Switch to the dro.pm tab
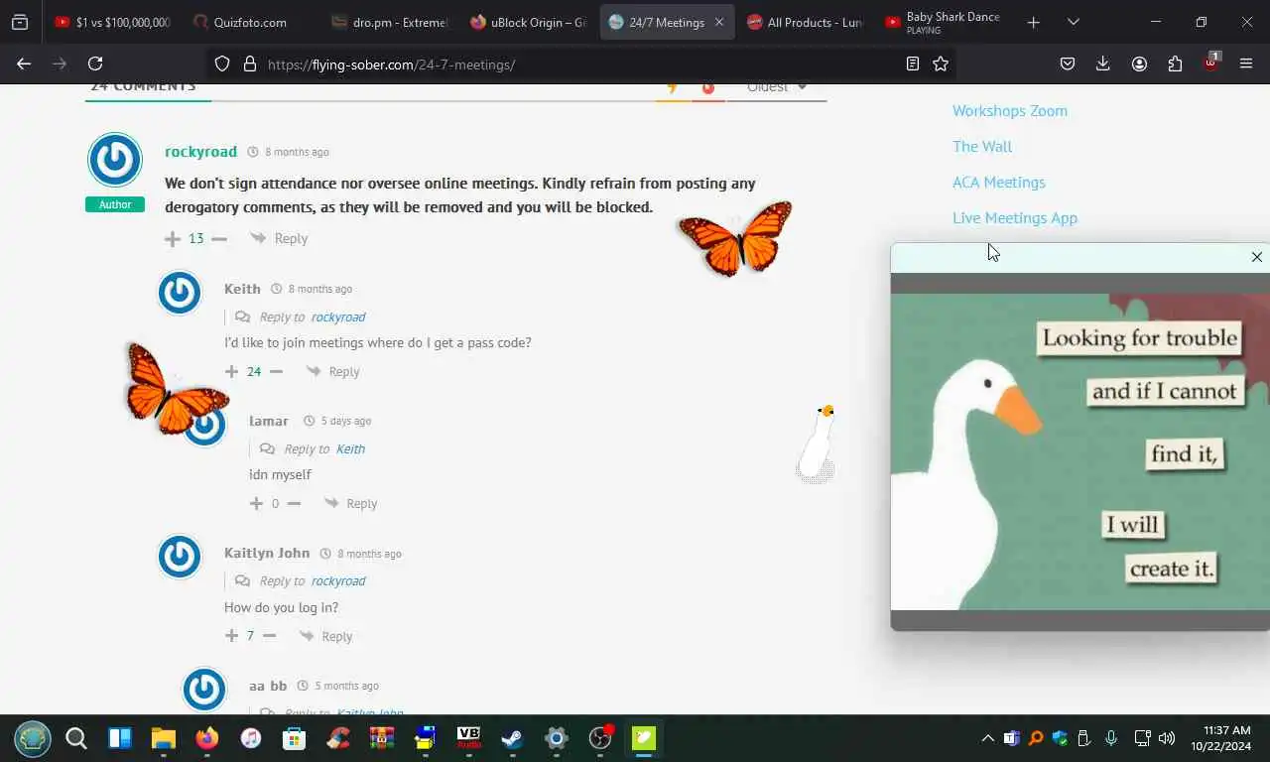Image resolution: width=1270 pixels, height=762 pixels. click(x=389, y=22)
